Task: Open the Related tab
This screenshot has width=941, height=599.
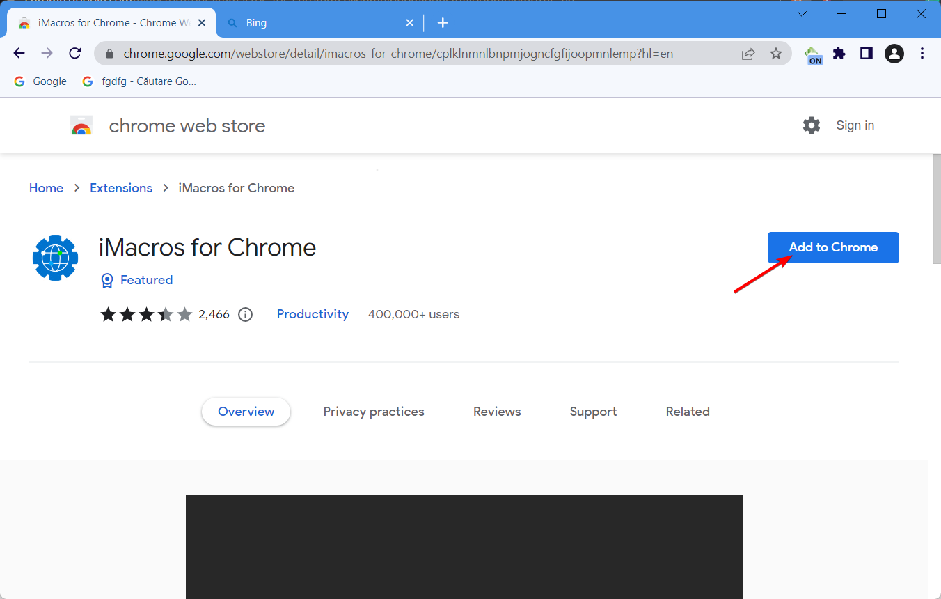Action: pos(688,412)
